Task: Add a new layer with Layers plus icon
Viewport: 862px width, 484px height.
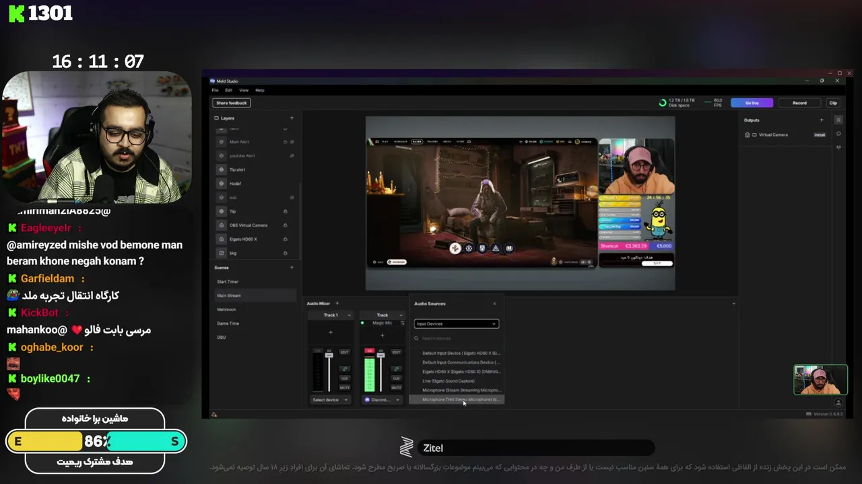Action: click(292, 118)
